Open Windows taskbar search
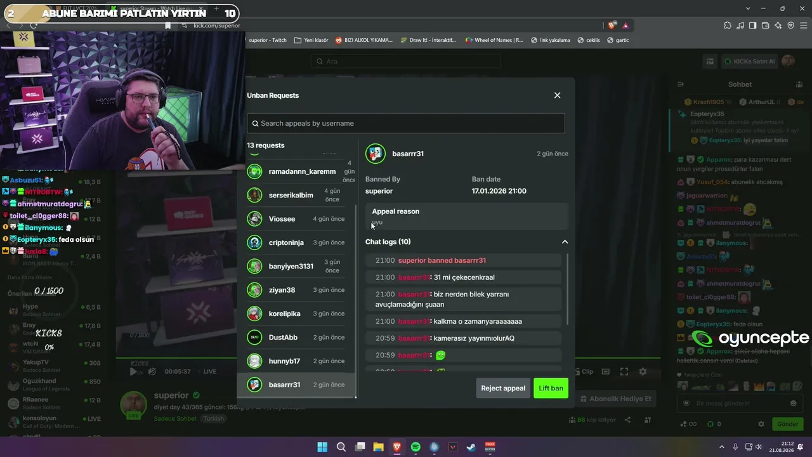The width and height of the screenshot is (812, 457). (341, 447)
